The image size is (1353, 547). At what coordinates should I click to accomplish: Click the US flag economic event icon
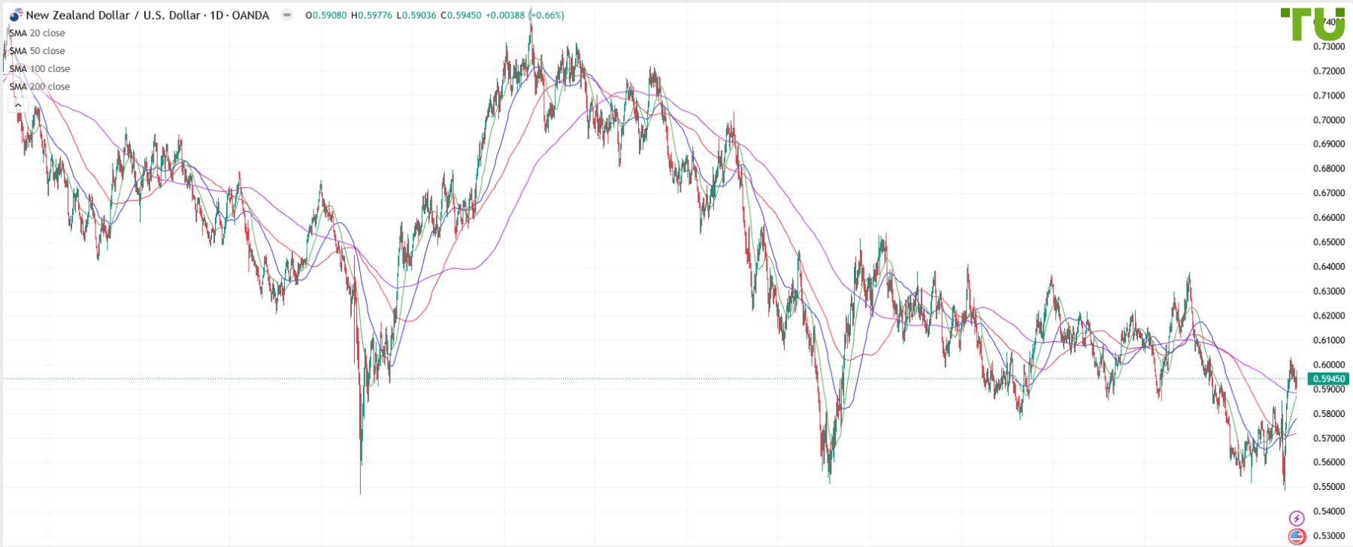tap(1297, 536)
